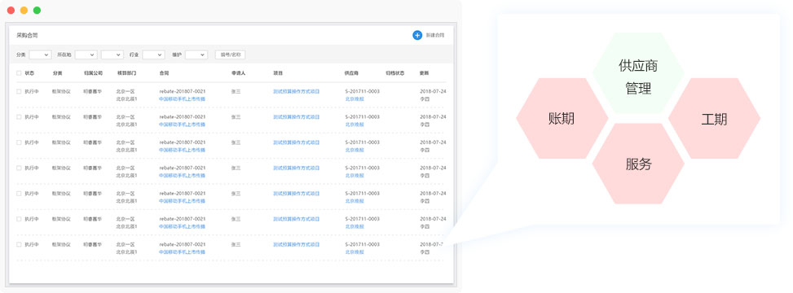The image size is (793, 293).
Task: Open the 分类 filter dropdown
Action: coord(40,55)
